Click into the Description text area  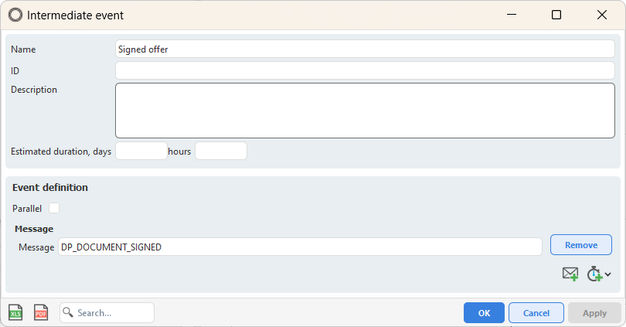365,111
